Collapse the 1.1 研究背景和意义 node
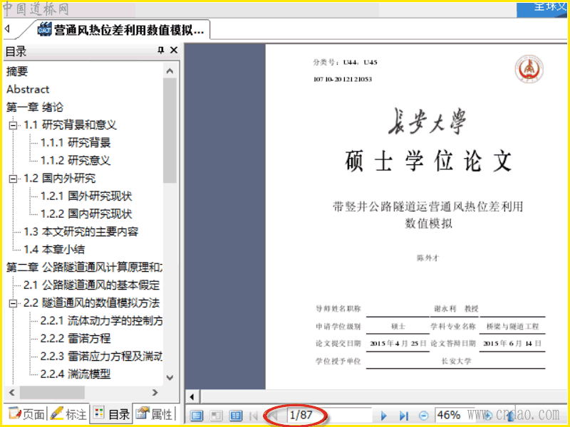The image size is (570, 427). pos(14,126)
